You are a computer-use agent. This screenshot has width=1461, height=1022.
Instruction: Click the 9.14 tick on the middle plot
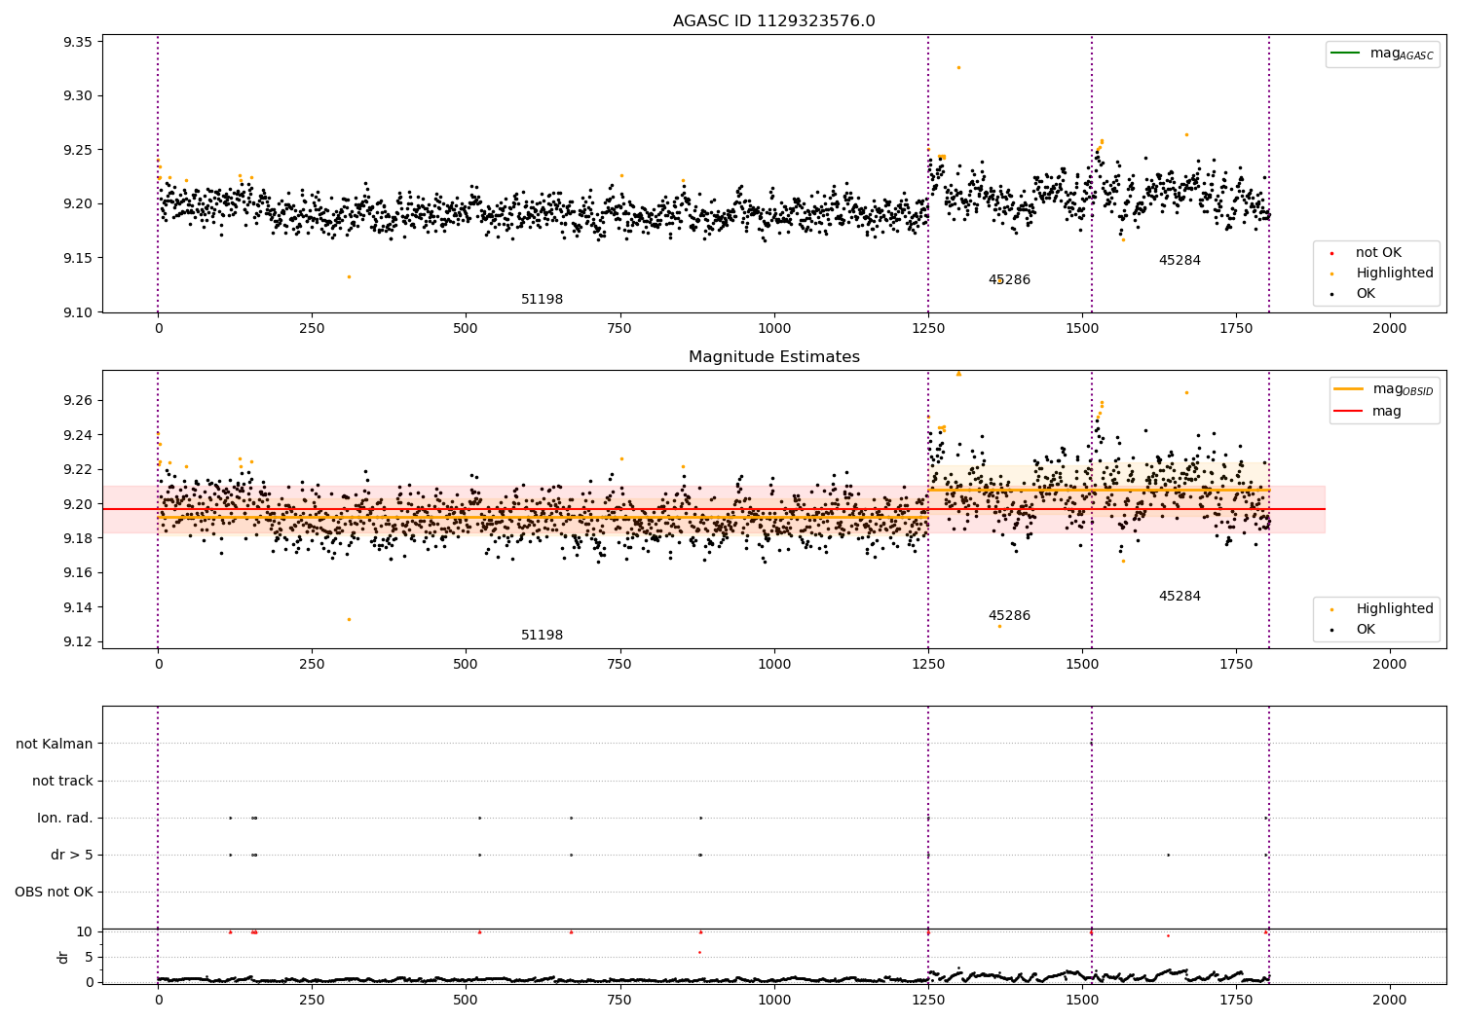(78, 608)
